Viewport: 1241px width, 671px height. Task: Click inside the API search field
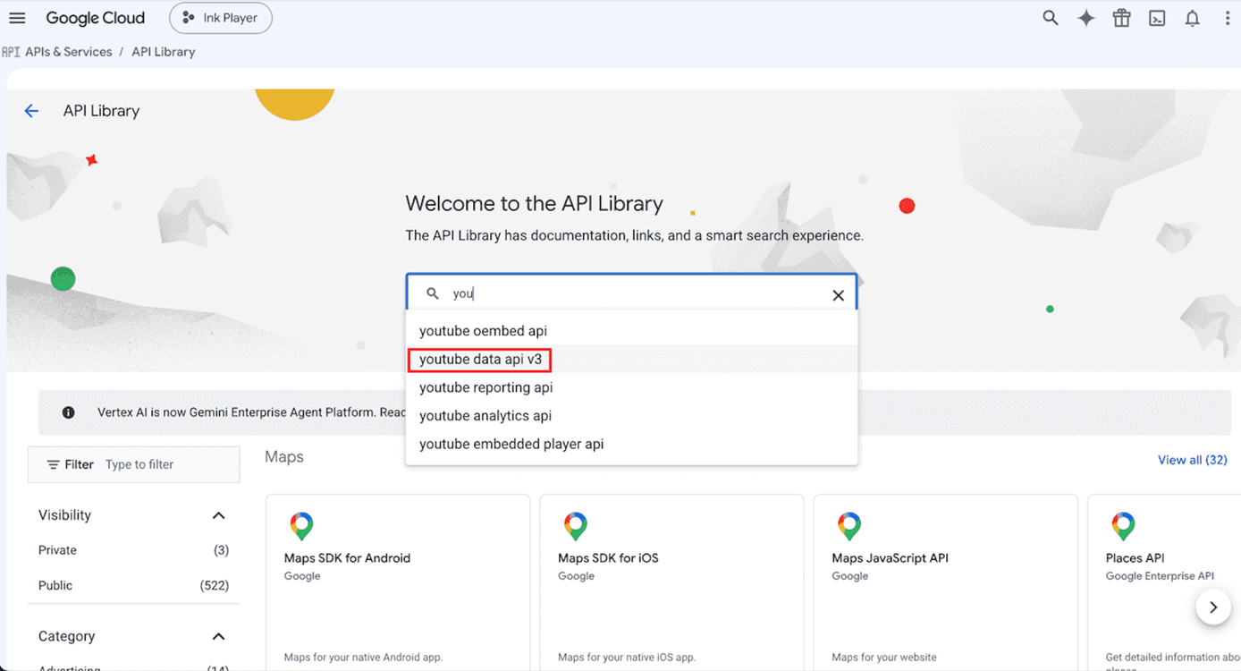631,293
